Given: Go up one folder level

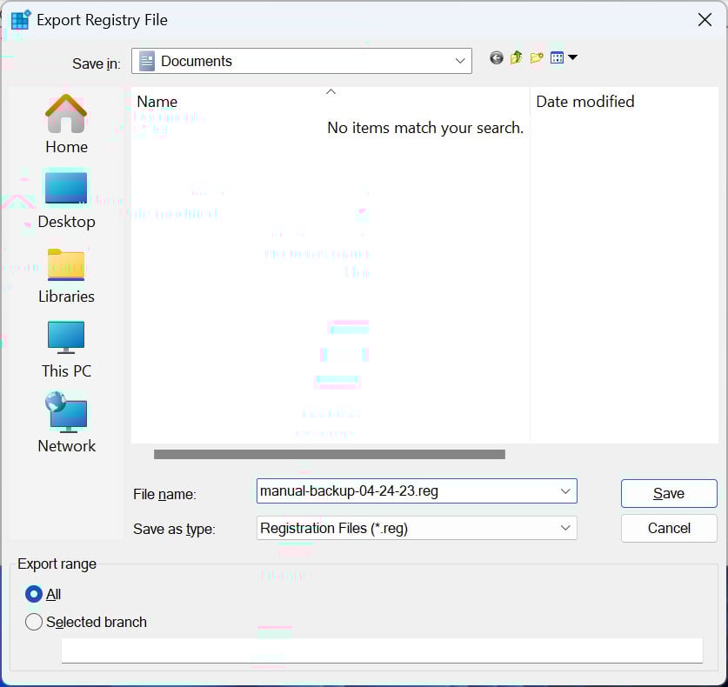Looking at the screenshot, I should [516, 58].
